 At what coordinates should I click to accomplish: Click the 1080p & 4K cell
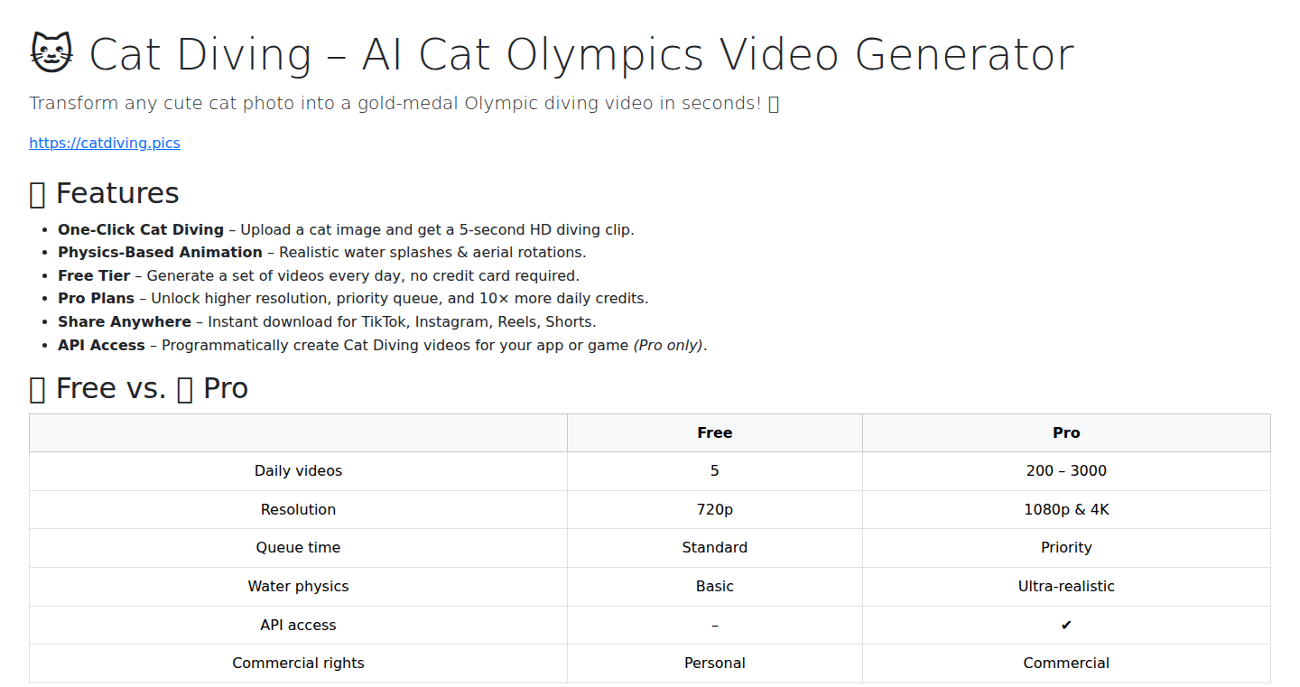1066,509
